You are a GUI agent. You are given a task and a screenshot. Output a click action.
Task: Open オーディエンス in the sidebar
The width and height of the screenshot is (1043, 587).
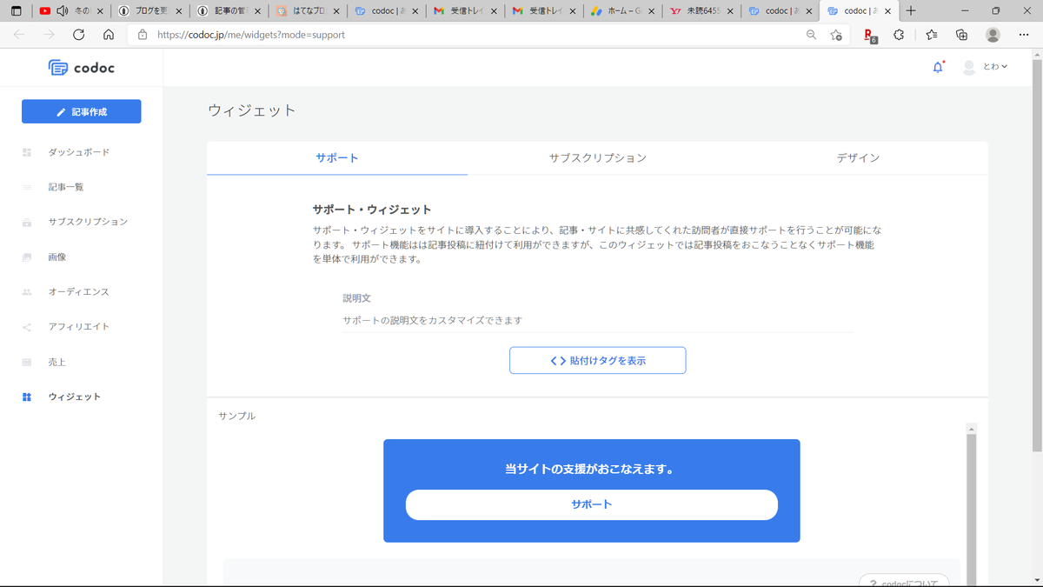79,291
